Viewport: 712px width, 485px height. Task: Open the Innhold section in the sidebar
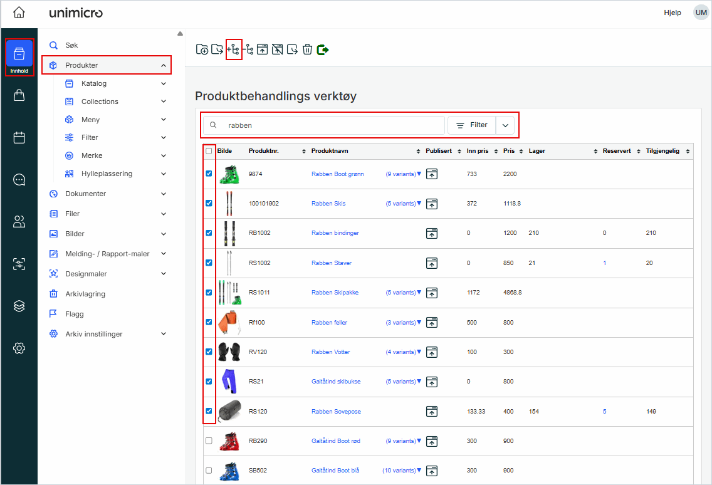19,57
